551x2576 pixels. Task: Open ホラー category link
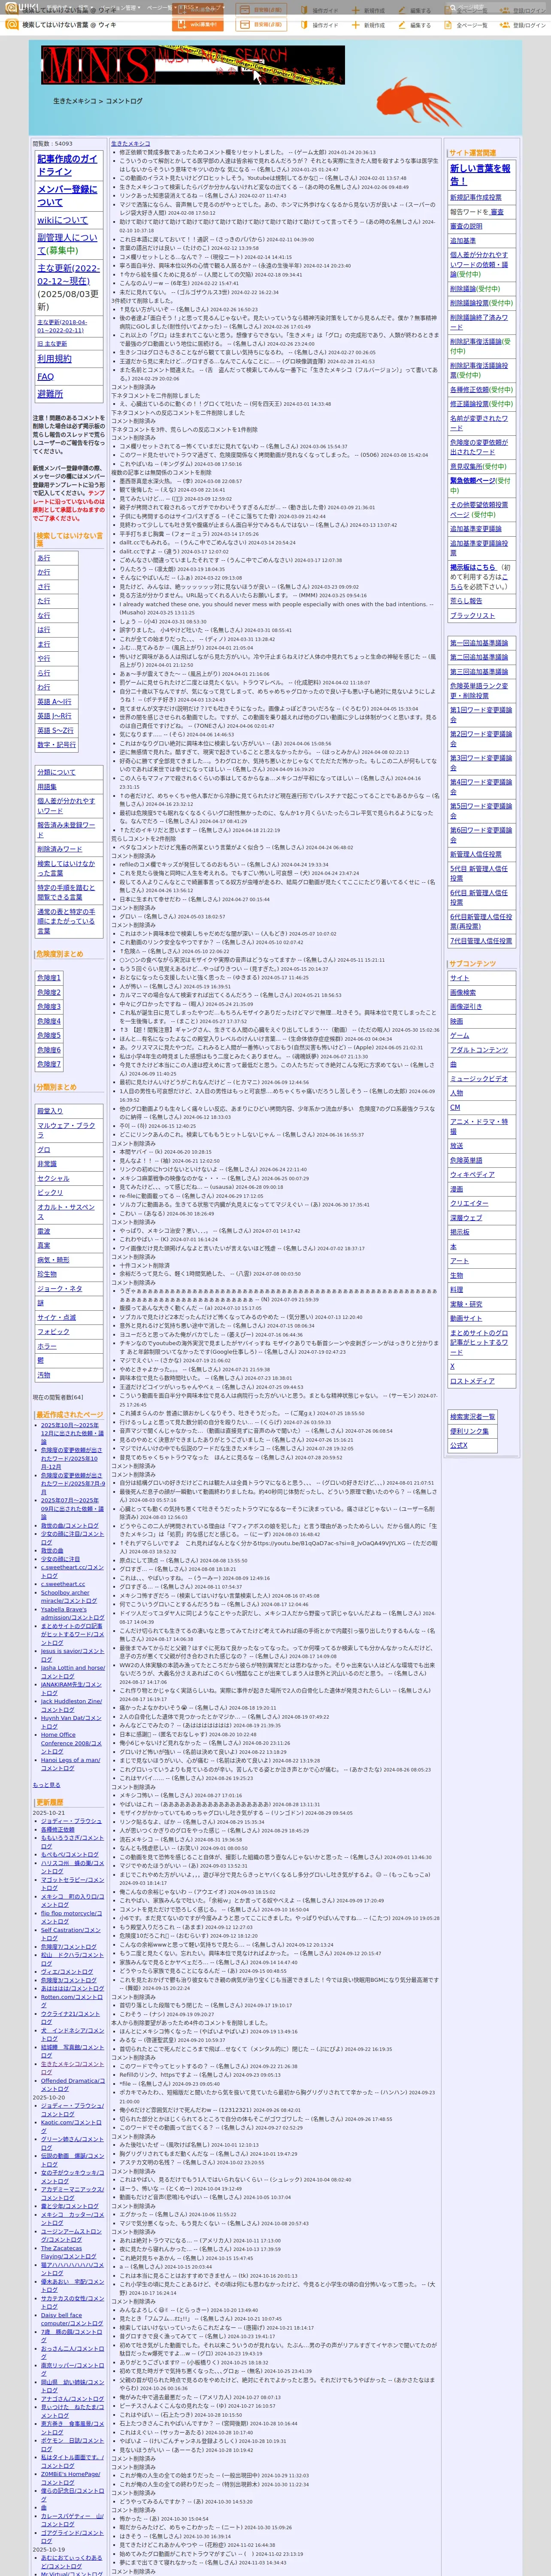tap(47, 1346)
